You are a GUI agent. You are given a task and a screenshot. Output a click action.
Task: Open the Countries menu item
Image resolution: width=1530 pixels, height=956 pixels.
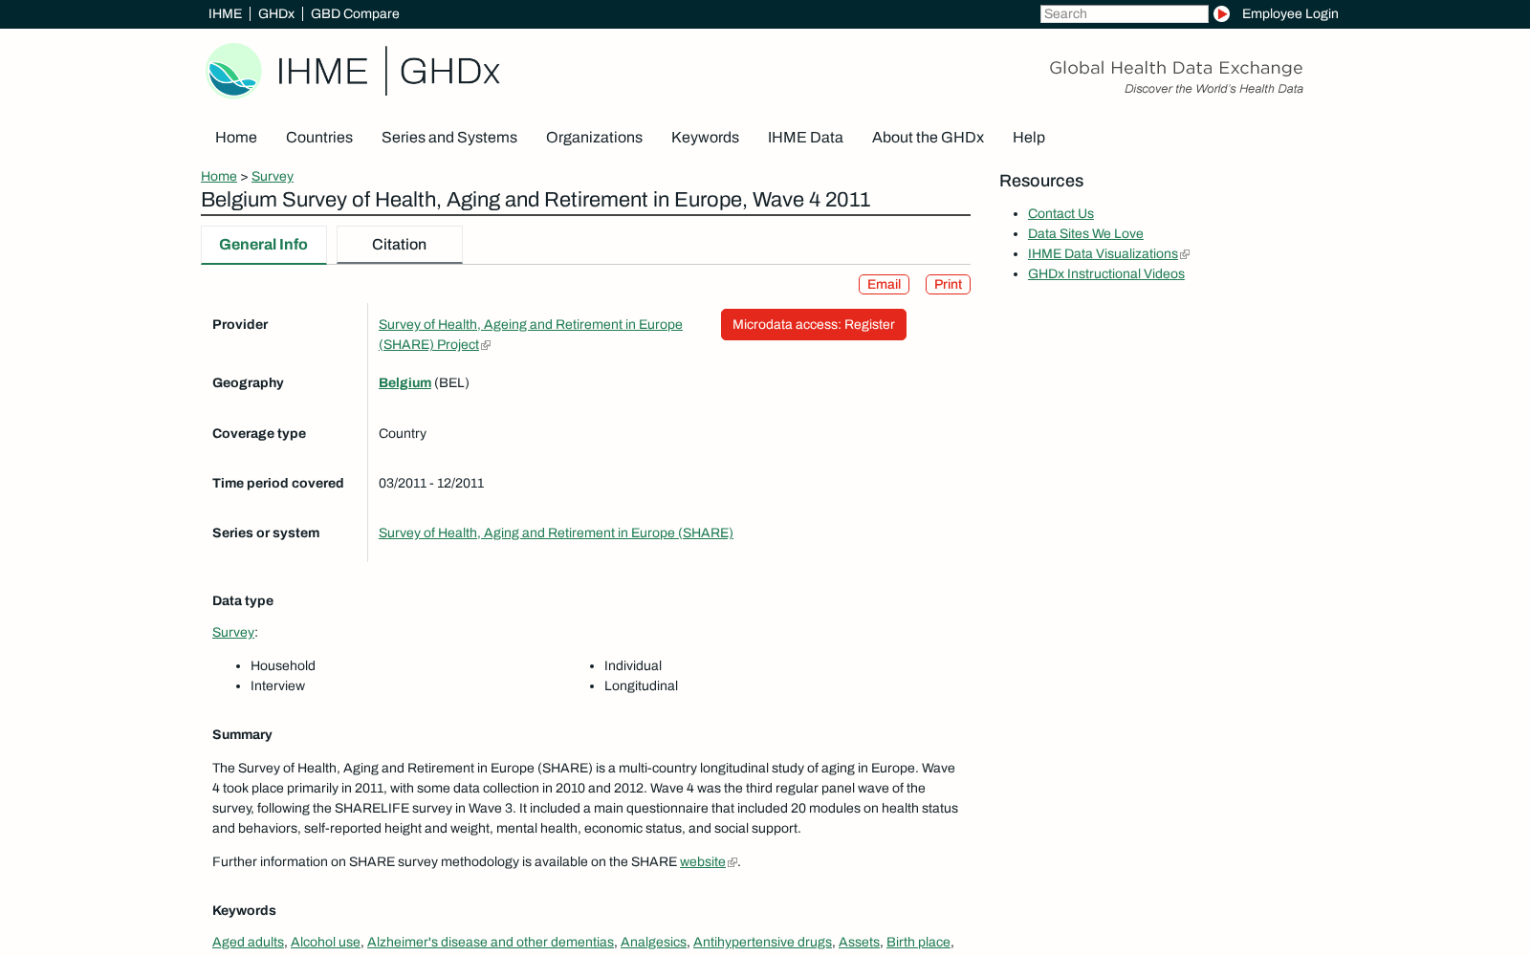tap(319, 138)
